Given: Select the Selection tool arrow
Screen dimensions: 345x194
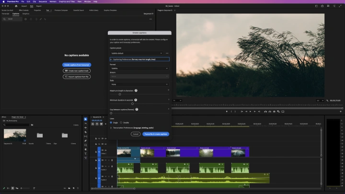Looking at the screenshot, I should click(x=86, y=119).
